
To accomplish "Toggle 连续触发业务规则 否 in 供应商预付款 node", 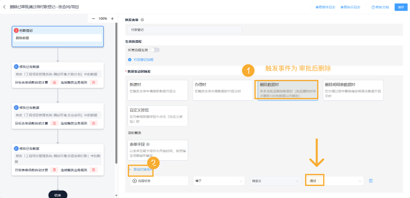I will (93, 170).
